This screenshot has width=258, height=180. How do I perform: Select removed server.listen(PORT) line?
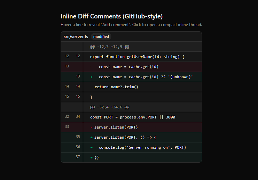point(131,127)
